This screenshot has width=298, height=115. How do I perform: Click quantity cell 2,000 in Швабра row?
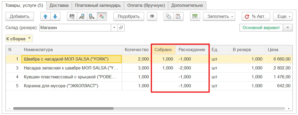[x=137, y=59]
